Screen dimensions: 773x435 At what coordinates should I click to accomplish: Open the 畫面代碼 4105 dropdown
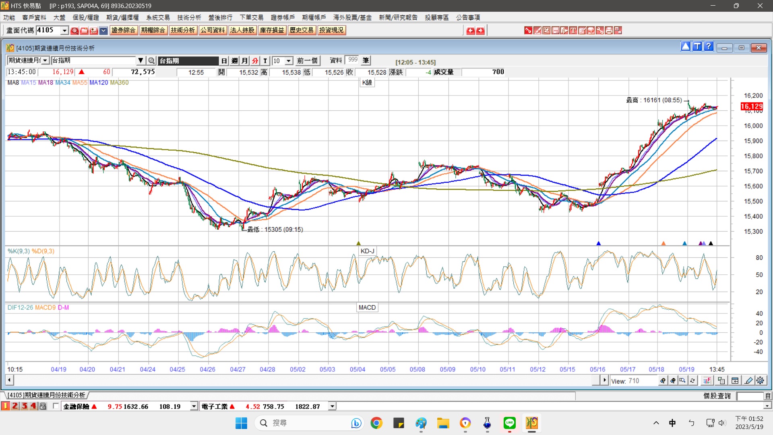(64, 30)
